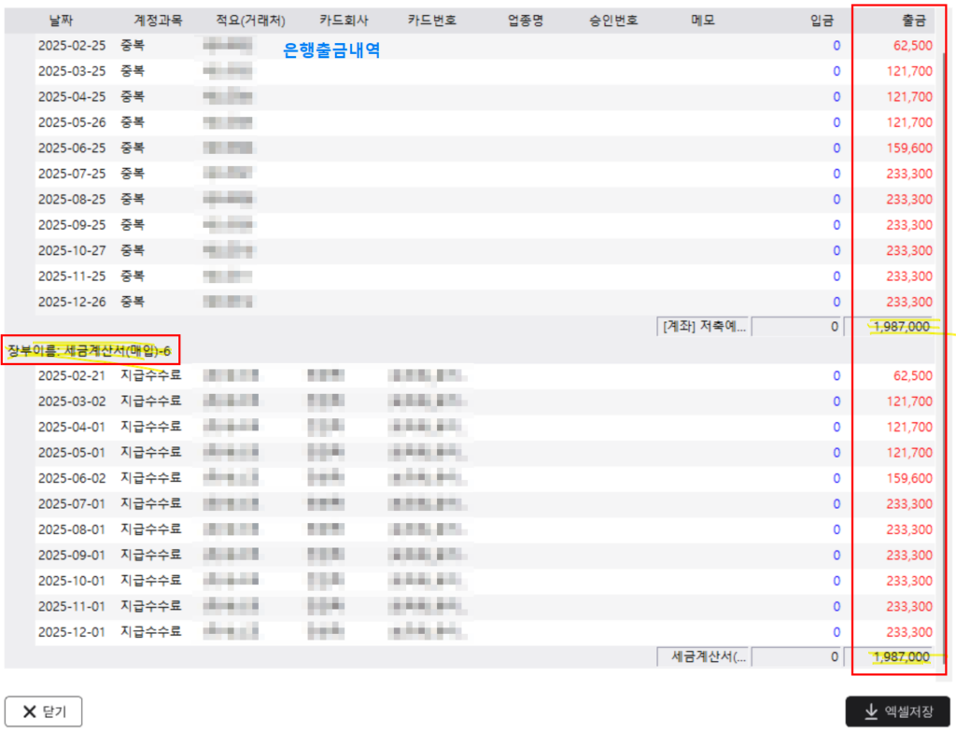Select the 카드번호 column header
956x733 pixels.
pyautogui.click(x=431, y=20)
